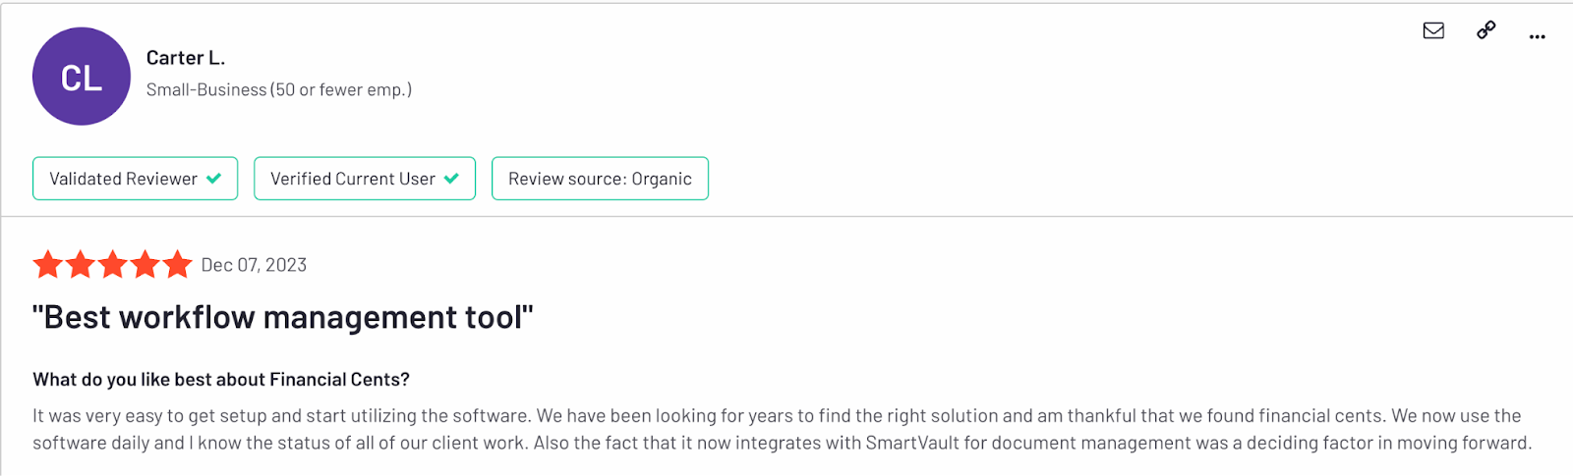Open the three-dot more options menu
Image resolution: width=1573 pixels, height=476 pixels.
(x=1538, y=36)
